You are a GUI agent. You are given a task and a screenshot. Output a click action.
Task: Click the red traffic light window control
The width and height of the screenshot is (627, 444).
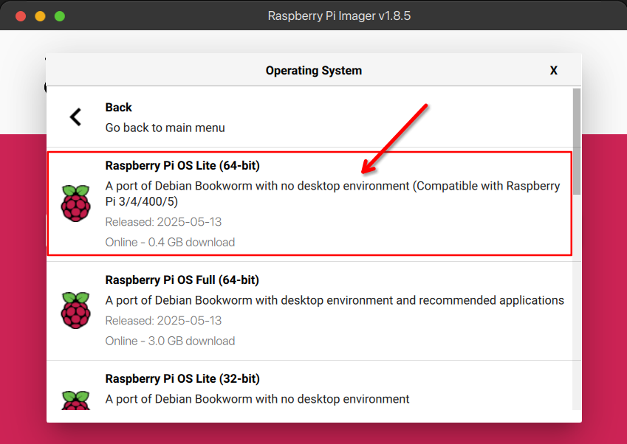(x=21, y=15)
